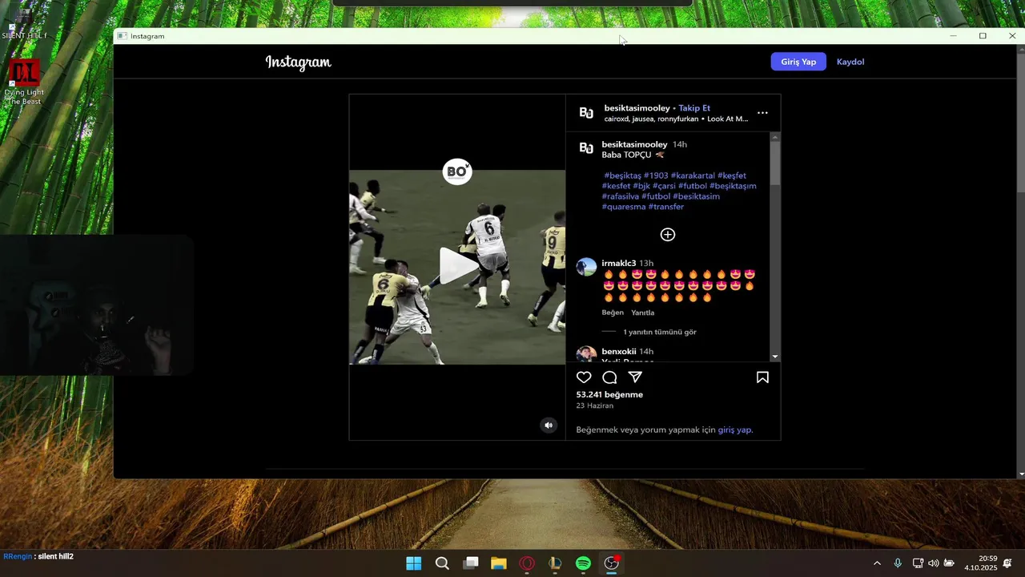Open File Explorer from taskbar

499,563
